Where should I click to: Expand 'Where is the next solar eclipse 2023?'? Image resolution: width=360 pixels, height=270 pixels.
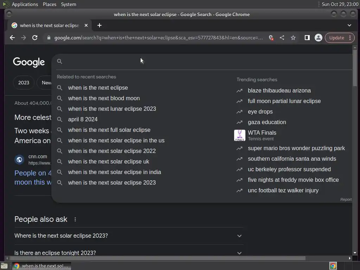click(x=129, y=236)
